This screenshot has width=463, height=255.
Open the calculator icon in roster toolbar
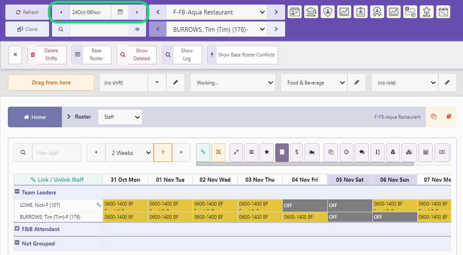[x=425, y=152]
